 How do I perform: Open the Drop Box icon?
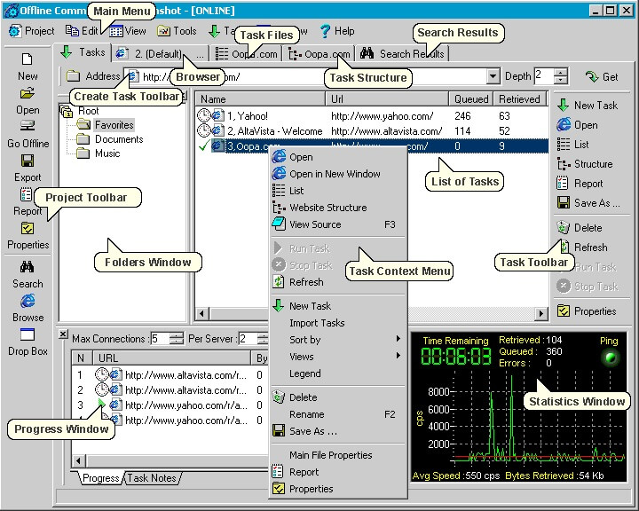(28, 334)
